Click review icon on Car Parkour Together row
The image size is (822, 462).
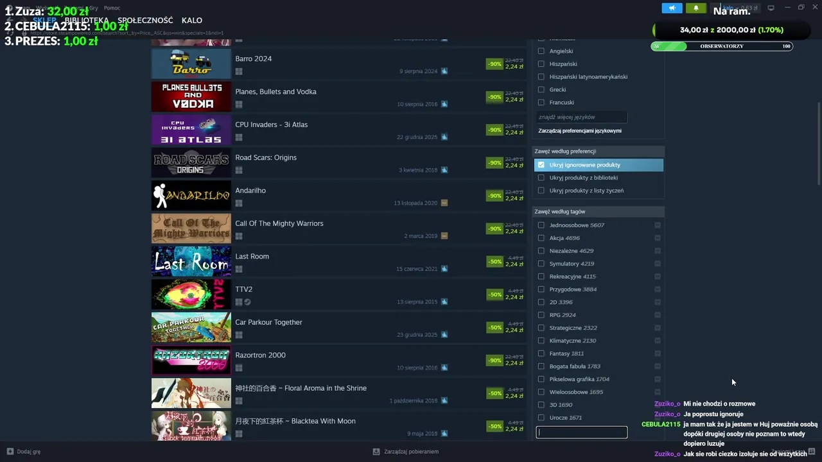[x=444, y=335]
